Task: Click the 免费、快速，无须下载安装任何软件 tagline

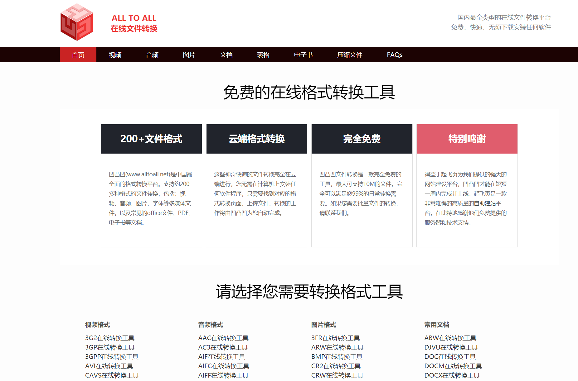Action: [501, 27]
